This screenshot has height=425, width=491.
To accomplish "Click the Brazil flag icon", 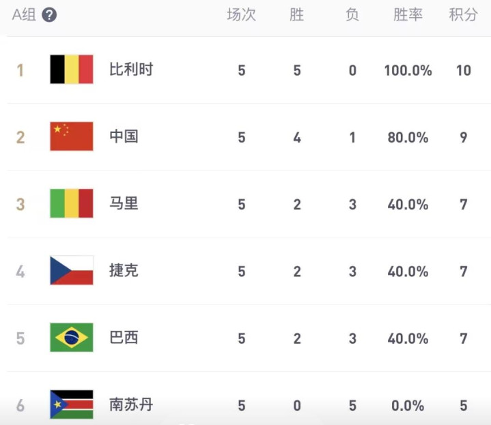I will click(x=72, y=337).
